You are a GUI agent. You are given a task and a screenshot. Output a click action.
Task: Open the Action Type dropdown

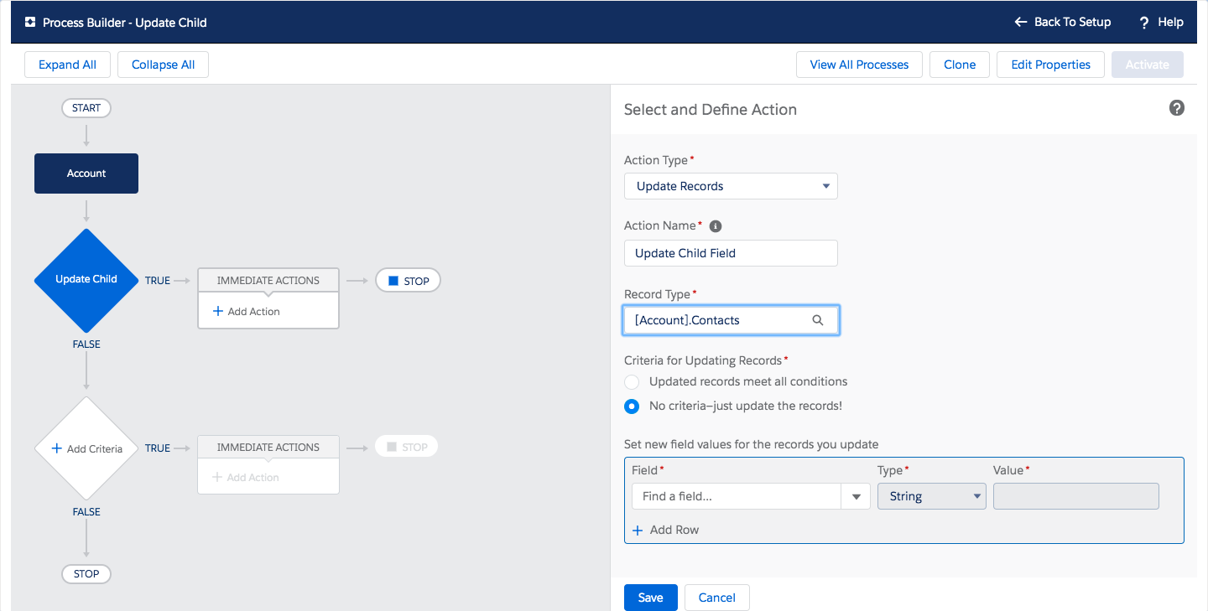(730, 186)
